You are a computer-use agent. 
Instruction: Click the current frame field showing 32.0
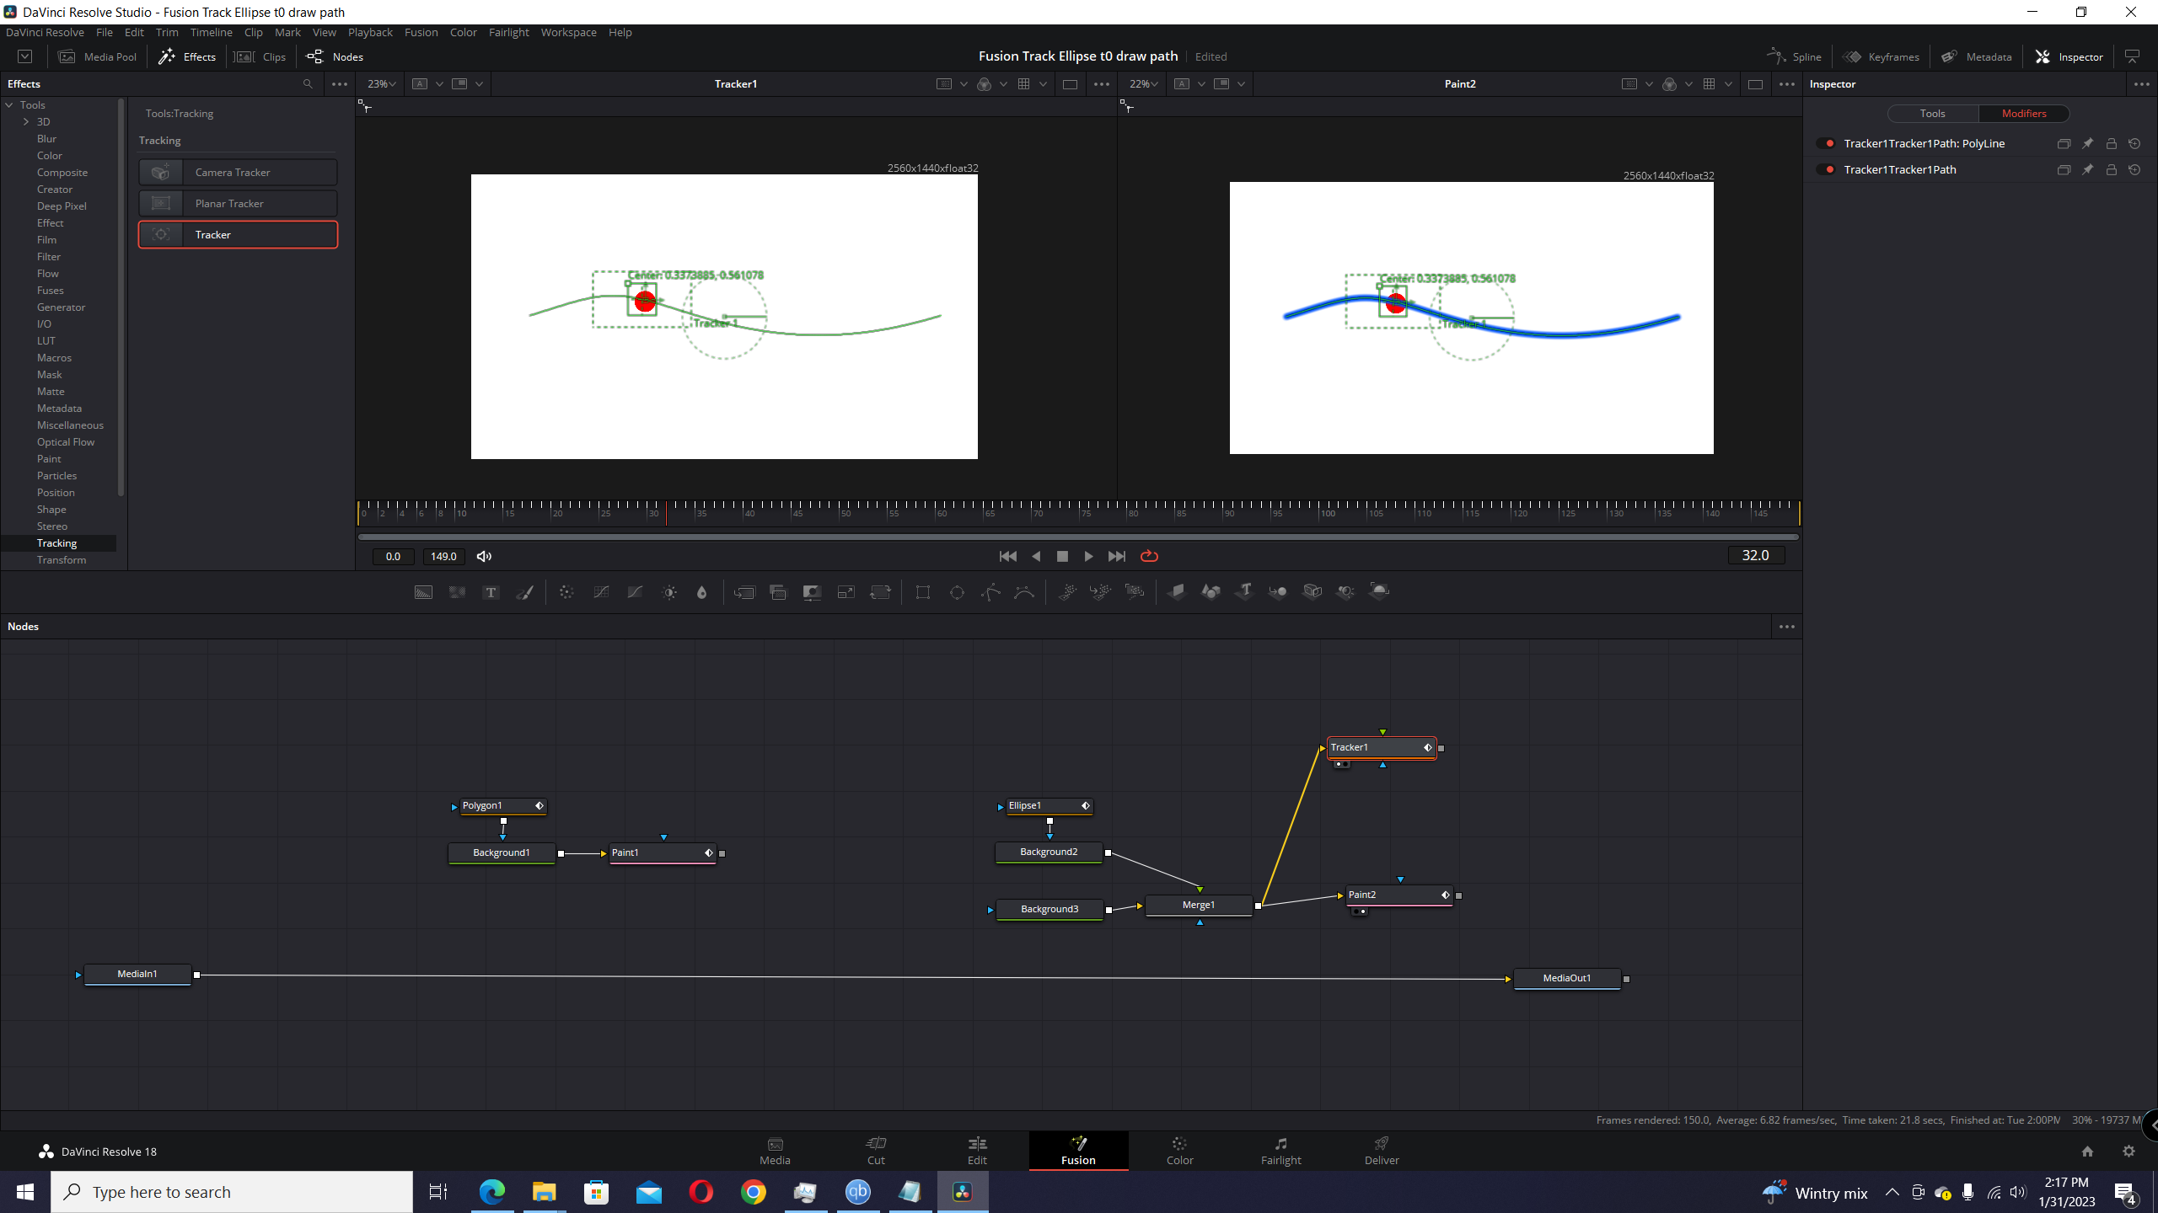[1756, 555]
